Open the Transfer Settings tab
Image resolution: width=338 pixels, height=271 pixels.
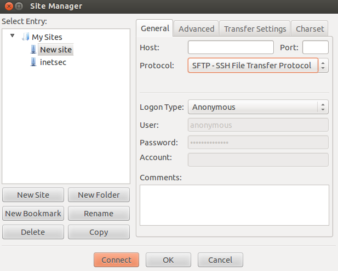tap(255, 28)
